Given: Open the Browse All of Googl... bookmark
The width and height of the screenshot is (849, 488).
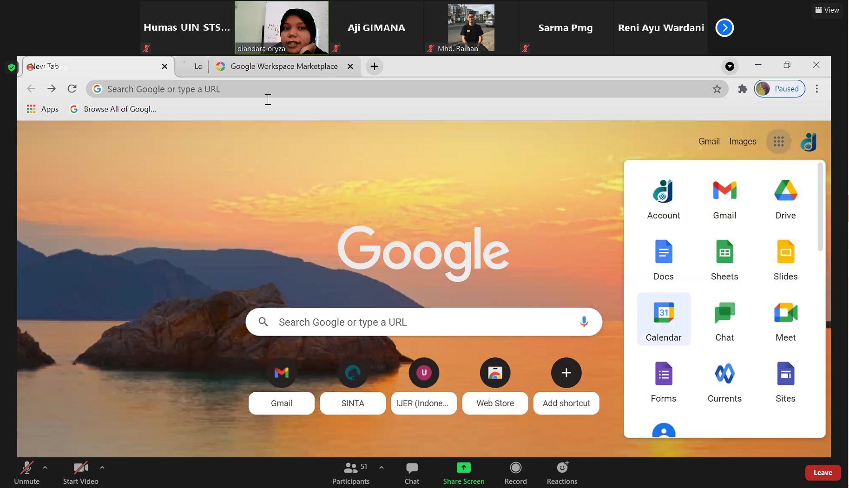Looking at the screenshot, I should [x=113, y=109].
